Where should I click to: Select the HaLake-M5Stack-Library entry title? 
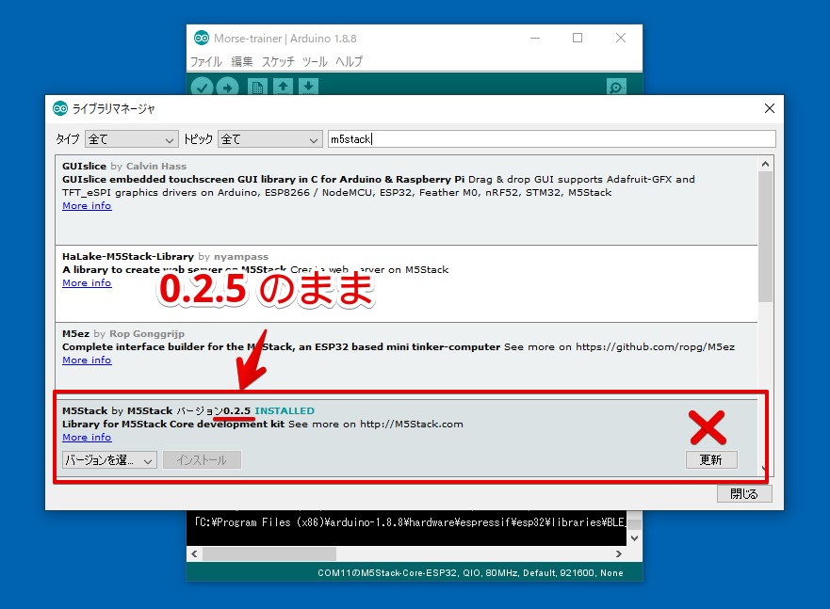pos(165,256)
